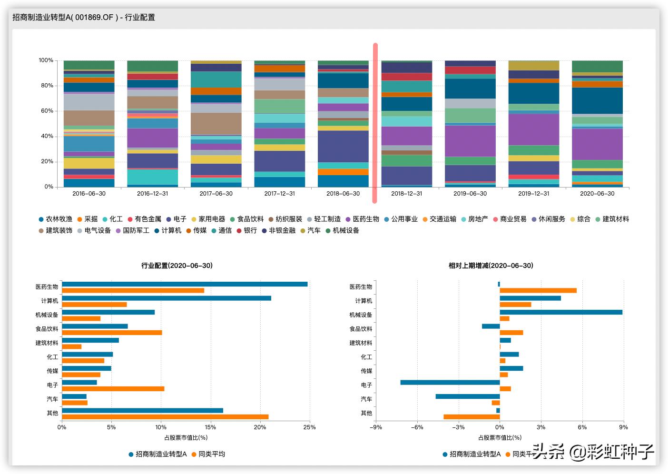The width and height of the screenshot is (668, 474).
Task: Toggle the 纺织服装 legend entry
Action: [285, 219]
